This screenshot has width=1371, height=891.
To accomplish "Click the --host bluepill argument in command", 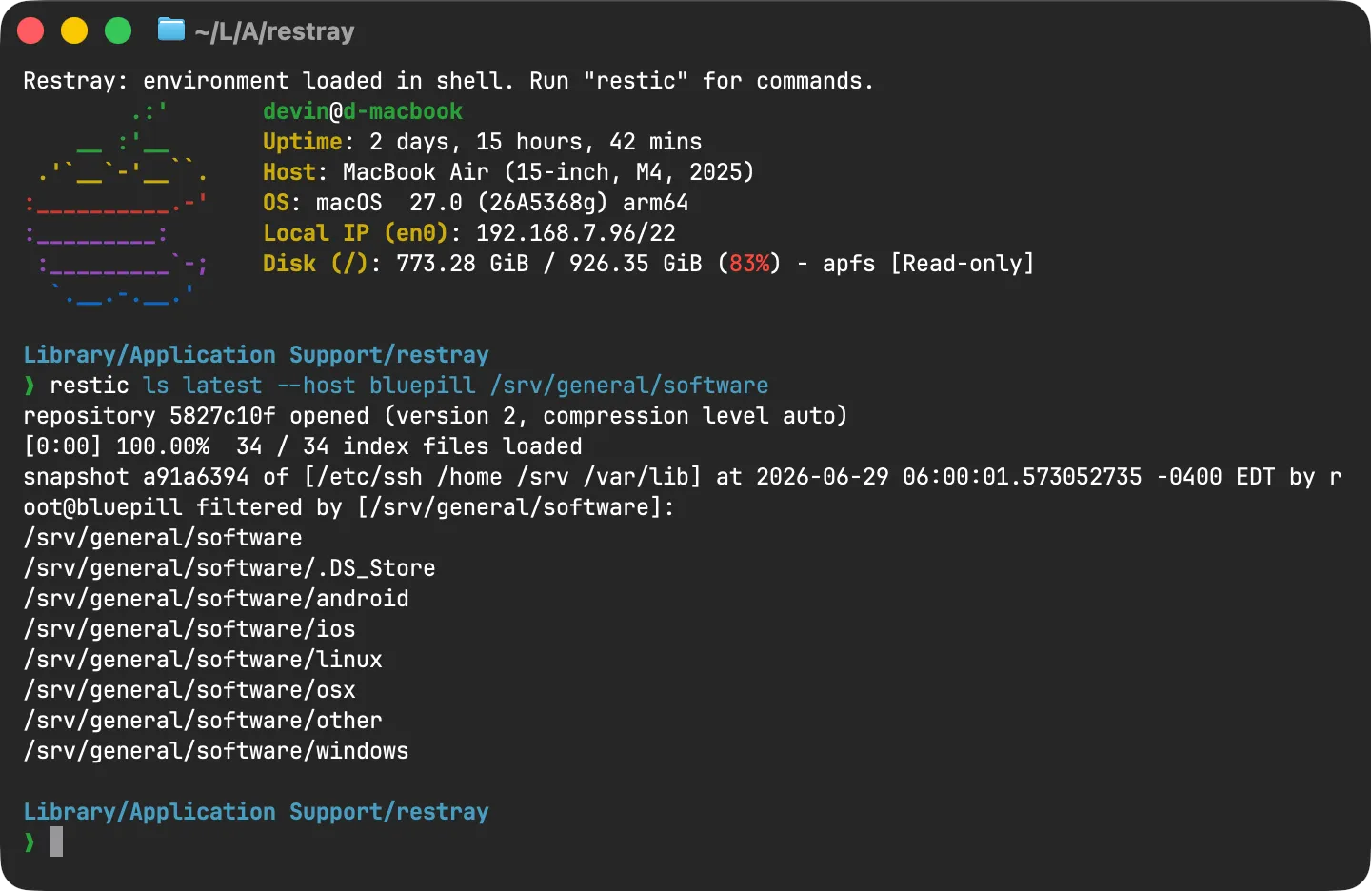I will pos(376,386).
